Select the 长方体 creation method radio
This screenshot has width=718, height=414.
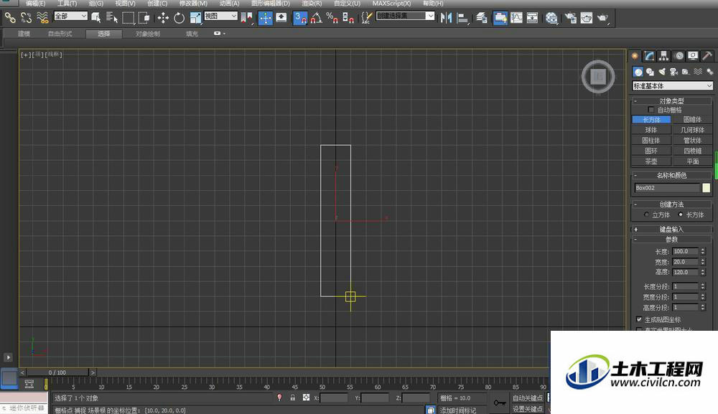coord(681,215)
